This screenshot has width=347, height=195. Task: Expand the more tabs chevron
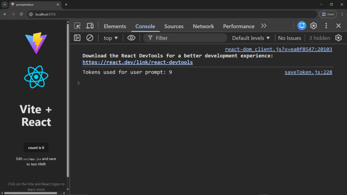[264, 26]
